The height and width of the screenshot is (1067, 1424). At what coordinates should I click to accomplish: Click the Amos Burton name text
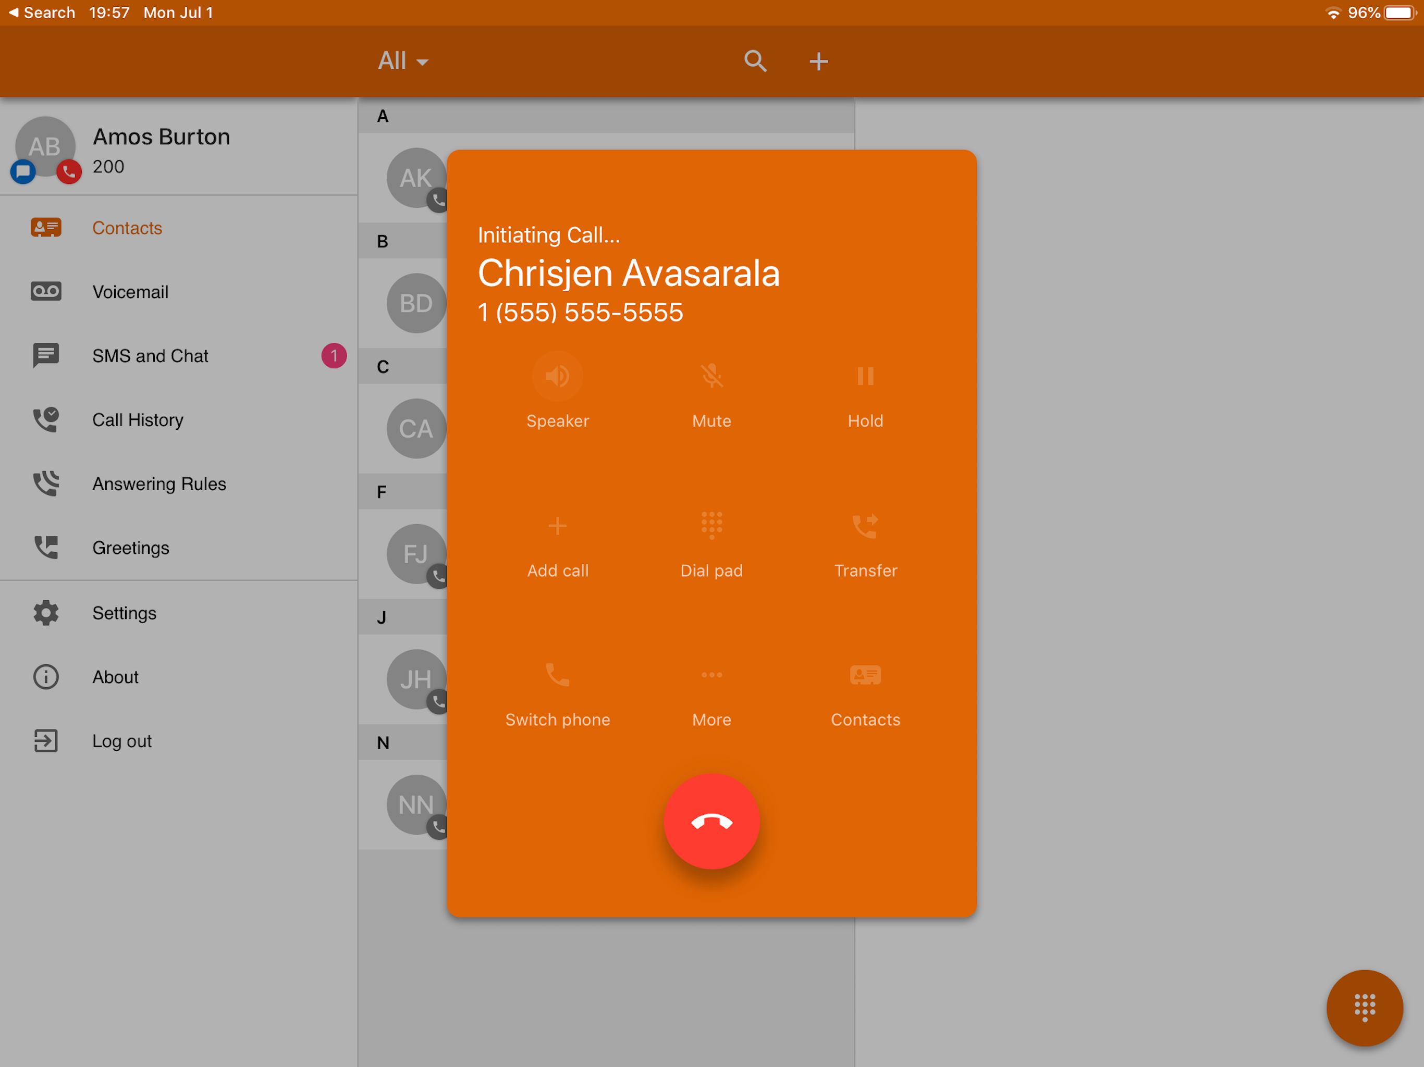(x=161, y=137)
